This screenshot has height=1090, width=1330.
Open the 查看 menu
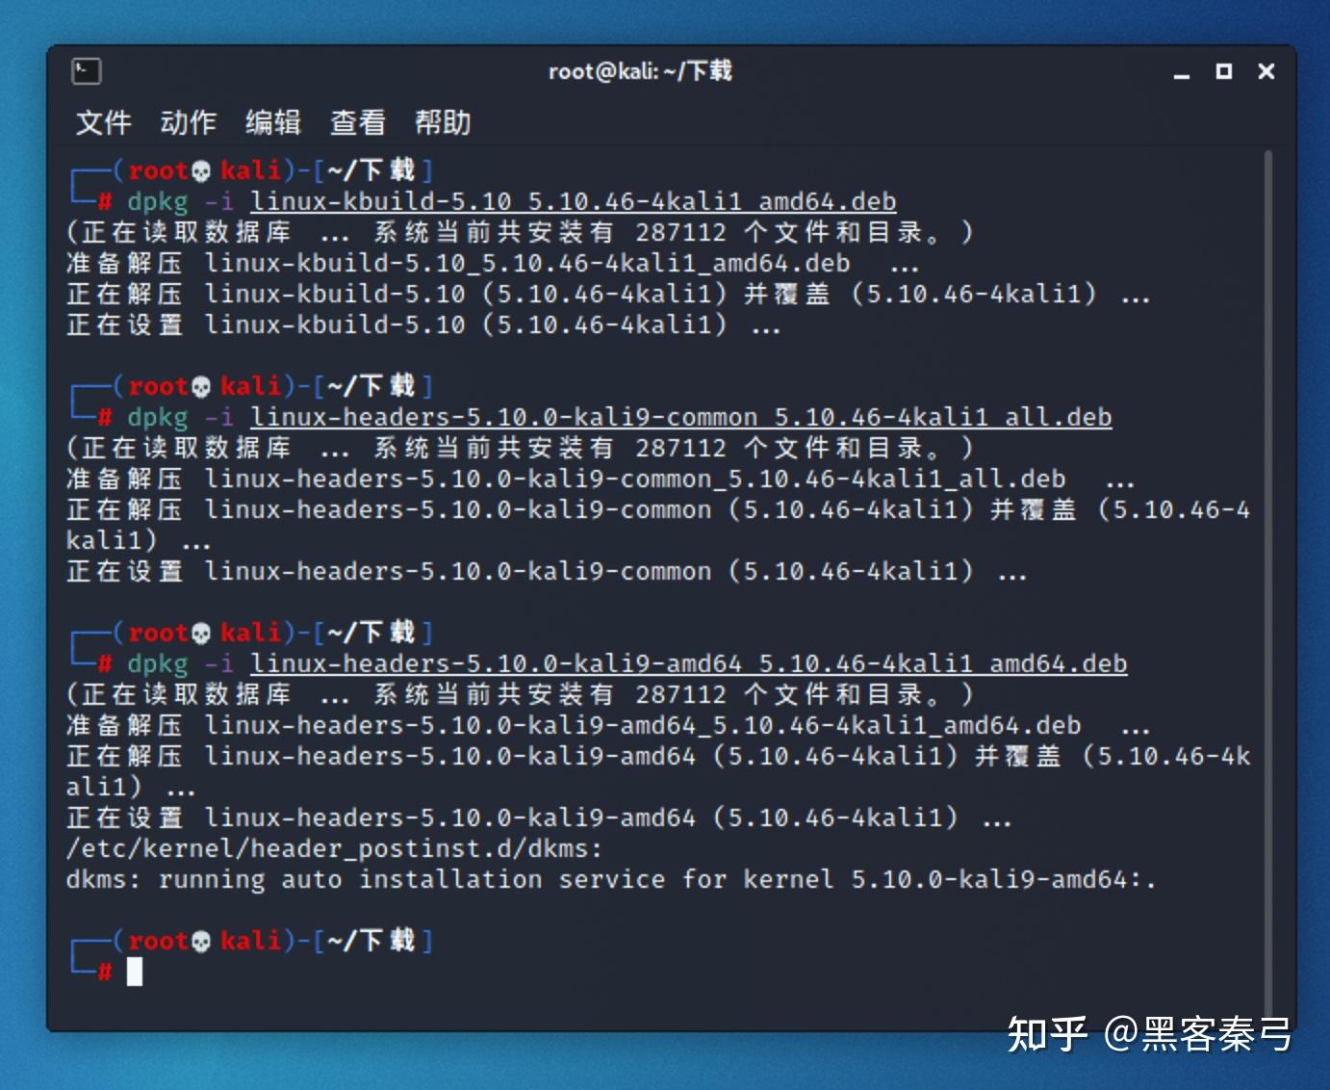tap(355, 122)
